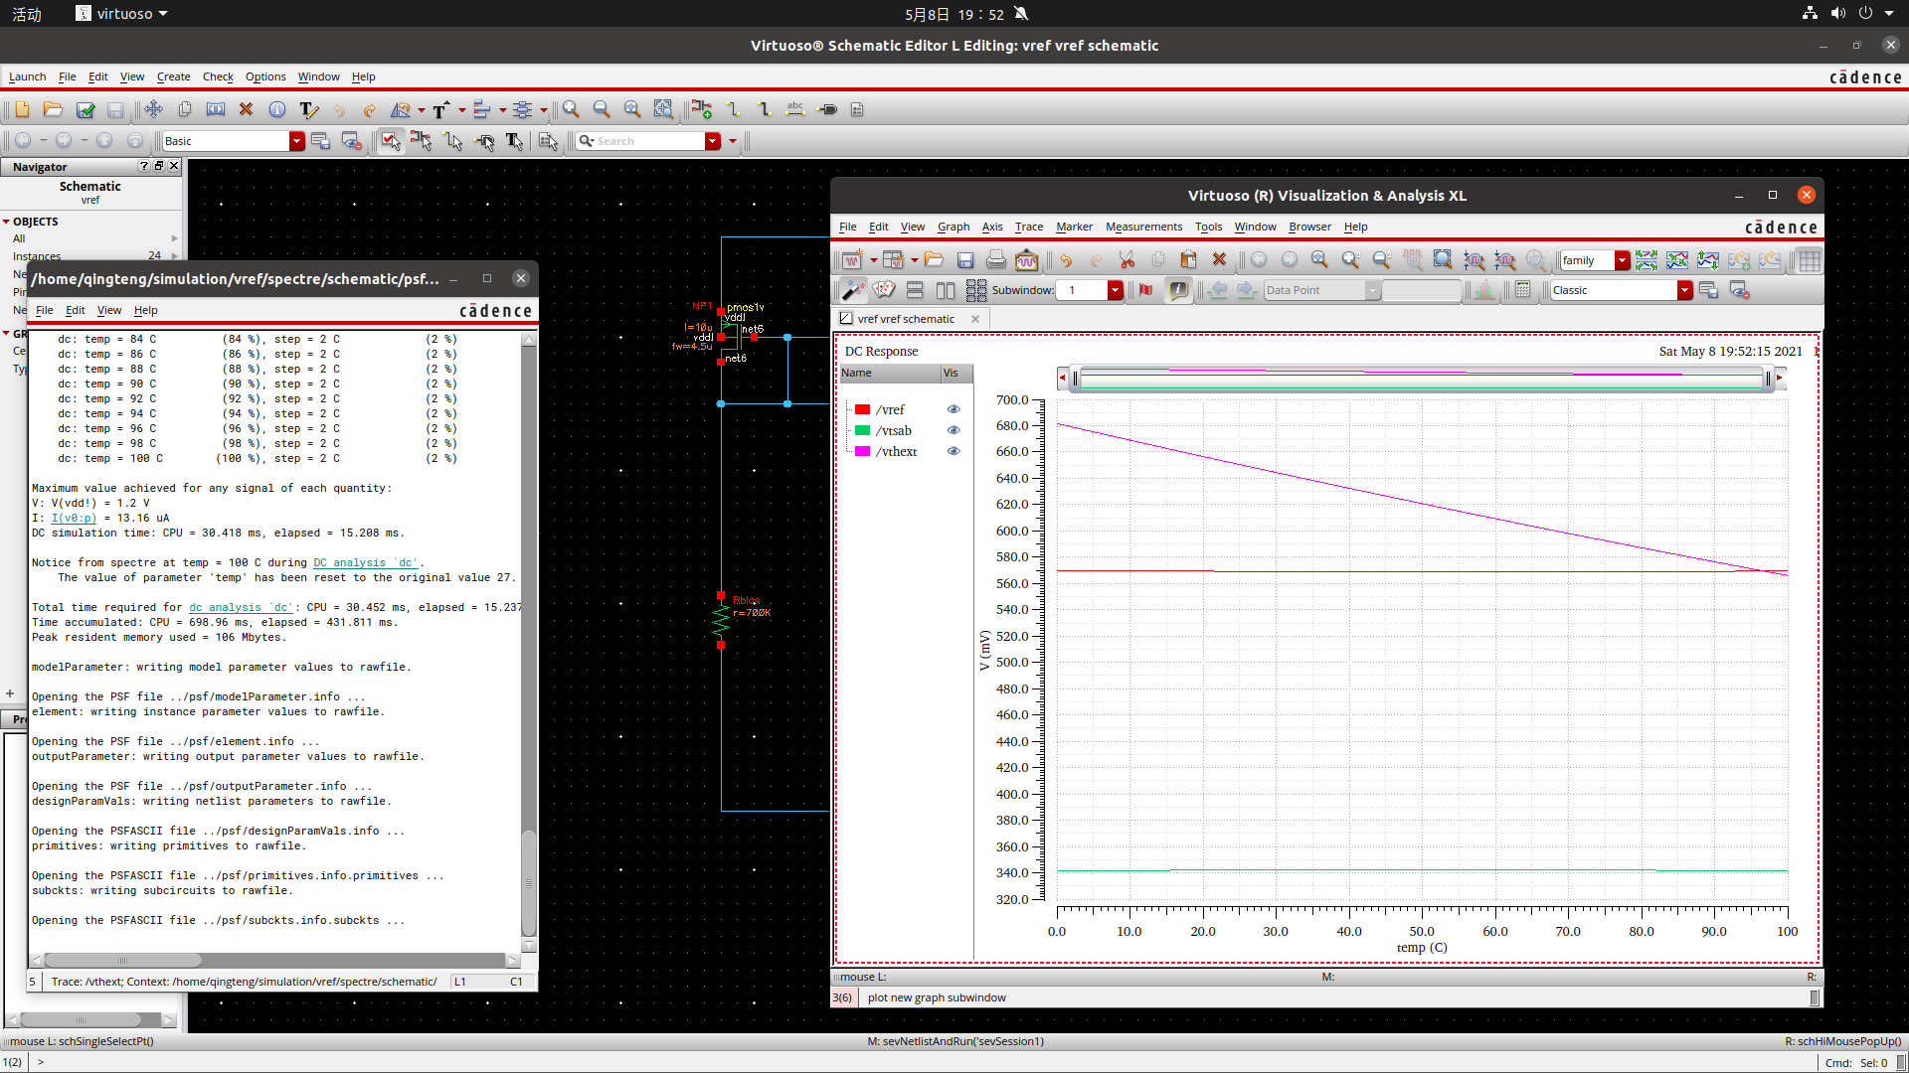
Task: Click the Create Instance icon
Action: [702, 109]
